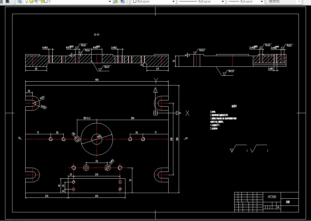The height and width of the screenshot is (221, 311).
Task: Open the ByLayer lineweight dropdown
Action: [262, 1]
